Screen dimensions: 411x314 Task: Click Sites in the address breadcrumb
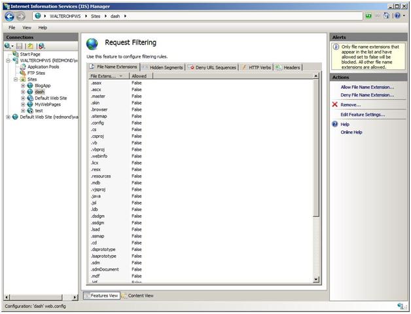(x=96, y=16)
